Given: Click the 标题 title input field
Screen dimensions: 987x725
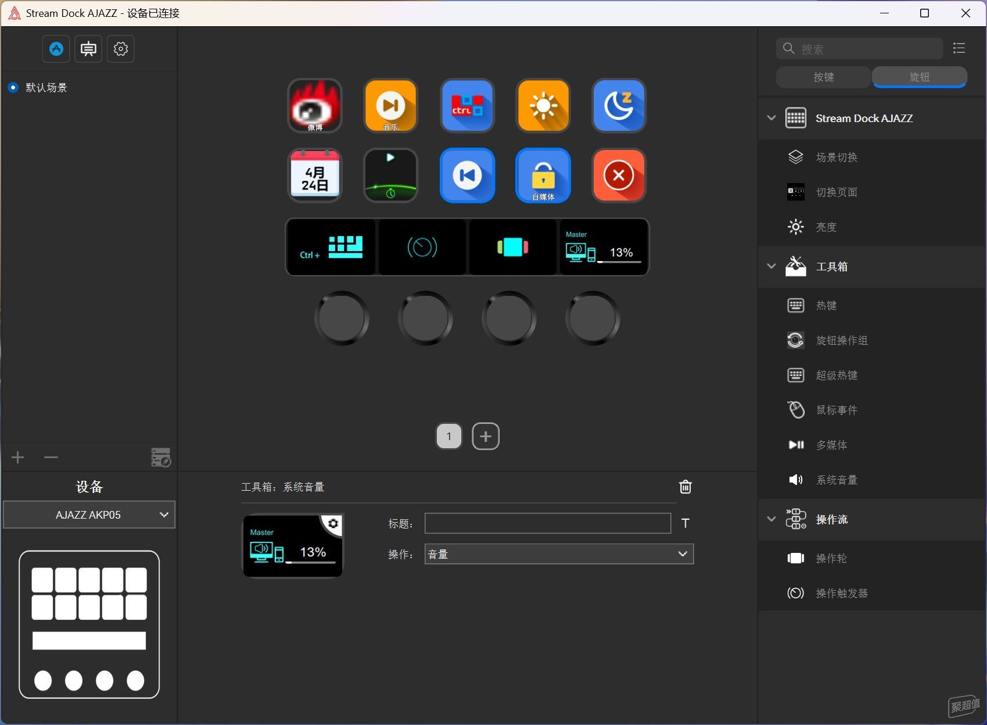Looking at the screenshot, I should pos(548,523).
